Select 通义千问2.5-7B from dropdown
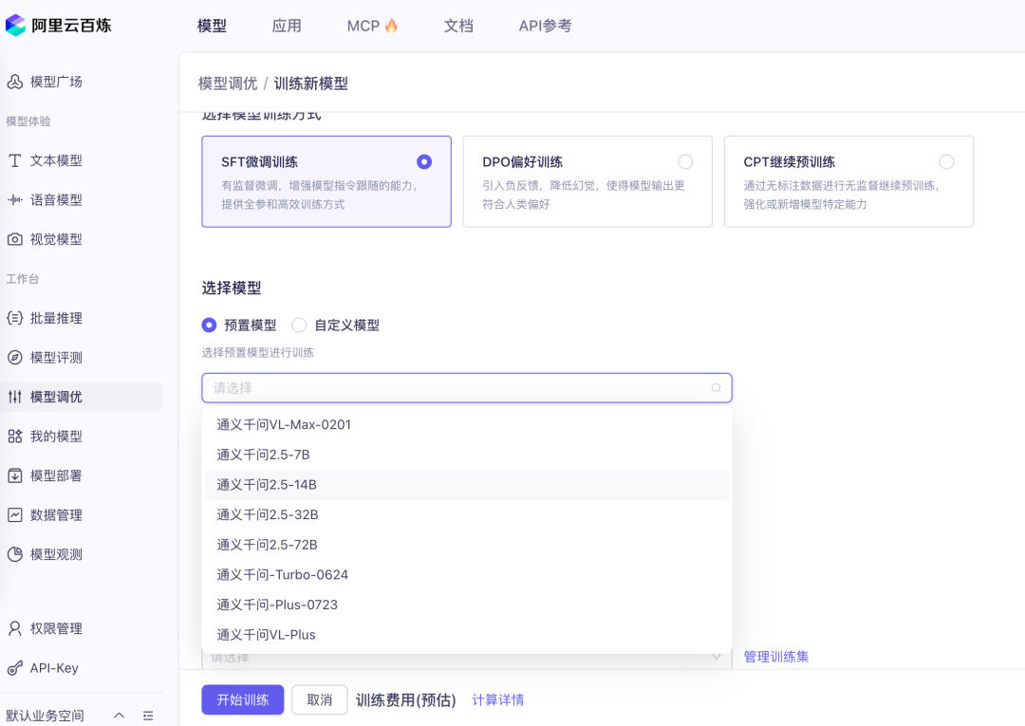This screenshot has height=726, width=1025. click(x=467, y=455)
